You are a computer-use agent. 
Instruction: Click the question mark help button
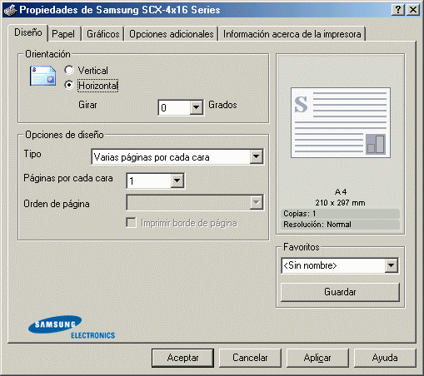(397, 10)
